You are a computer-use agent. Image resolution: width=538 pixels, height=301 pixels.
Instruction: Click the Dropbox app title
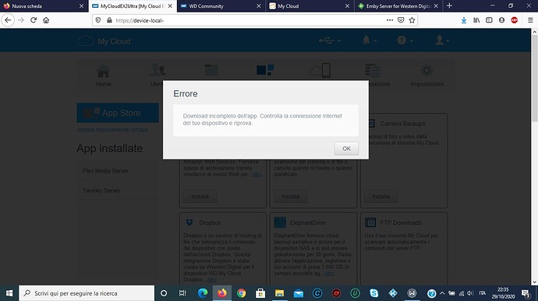(x=210, y=222)
